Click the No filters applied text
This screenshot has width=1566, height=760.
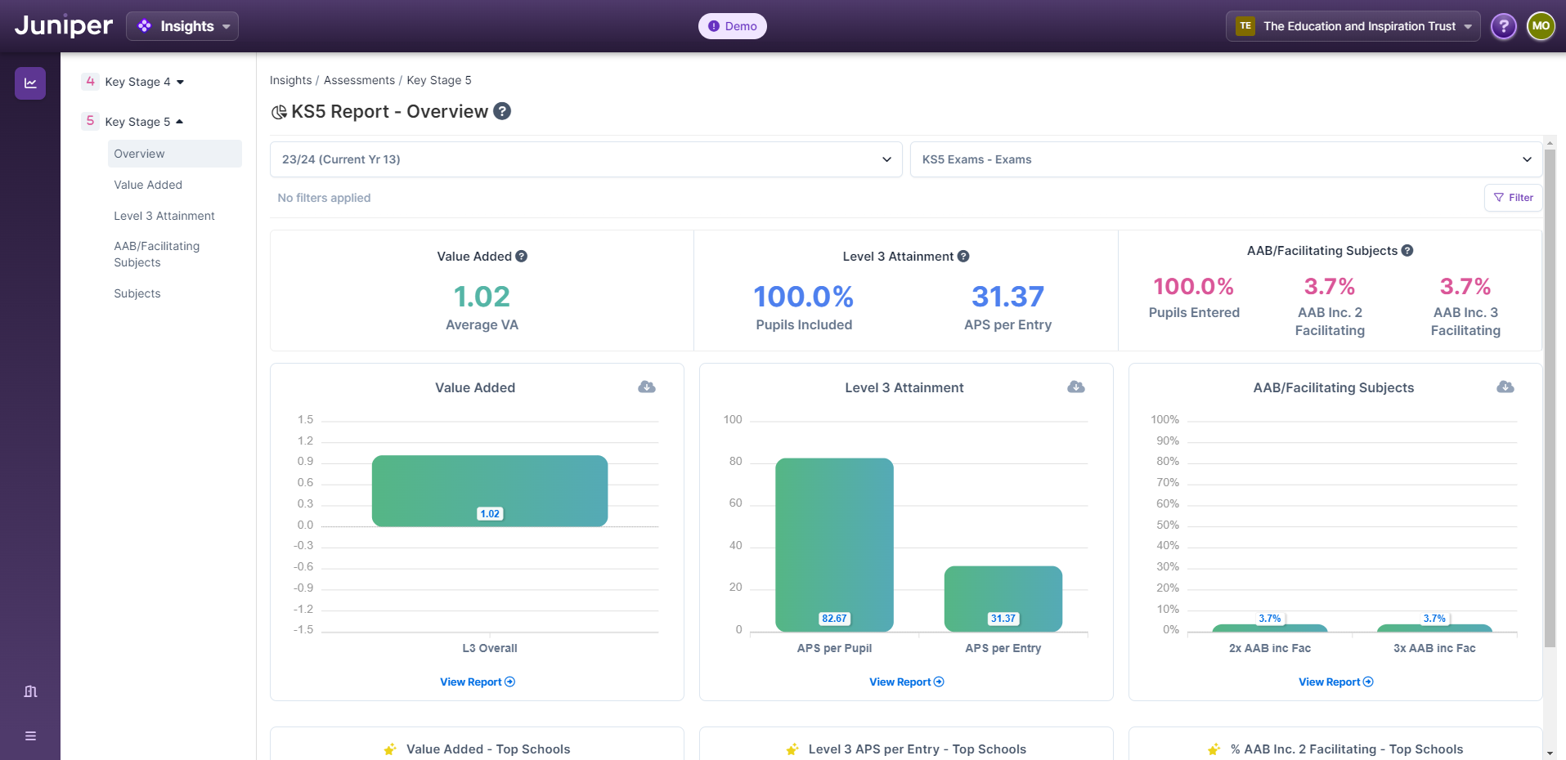[x=324, y=198]
